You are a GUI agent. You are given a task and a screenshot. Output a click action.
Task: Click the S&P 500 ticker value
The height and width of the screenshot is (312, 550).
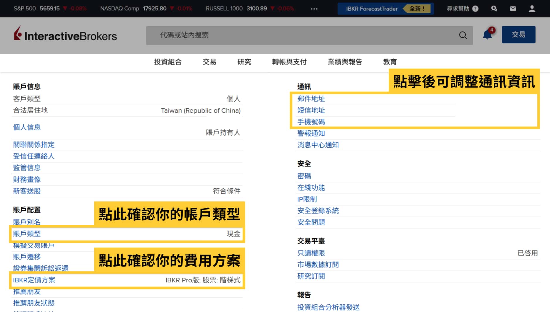pos(50,8)
